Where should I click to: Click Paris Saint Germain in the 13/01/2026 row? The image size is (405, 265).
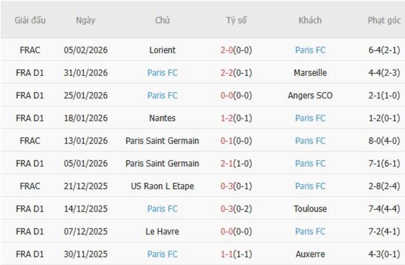[x=163, y=141]
